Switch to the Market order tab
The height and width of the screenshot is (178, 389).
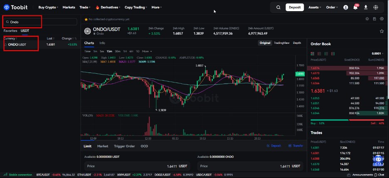pyautogui.click(x=103, y=146)
